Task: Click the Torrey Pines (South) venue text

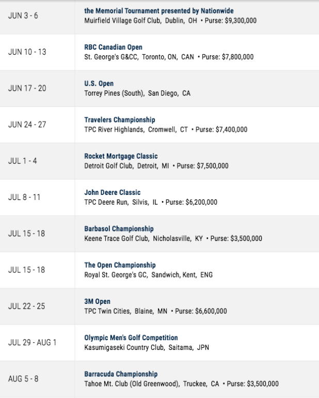Action: click(114, 94)
